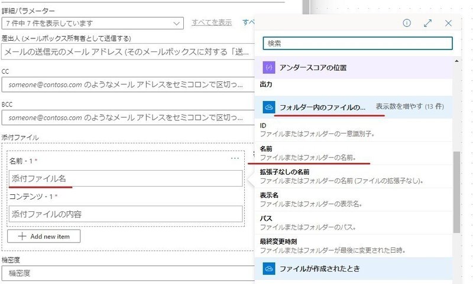Click the 検索 search box
Viewport: 473px width, 284px height.
click(x=358, y=43)
